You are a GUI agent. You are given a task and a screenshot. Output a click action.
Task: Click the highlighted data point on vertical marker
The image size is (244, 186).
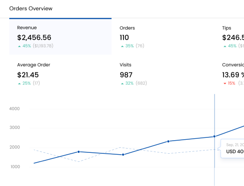[215, 136]
